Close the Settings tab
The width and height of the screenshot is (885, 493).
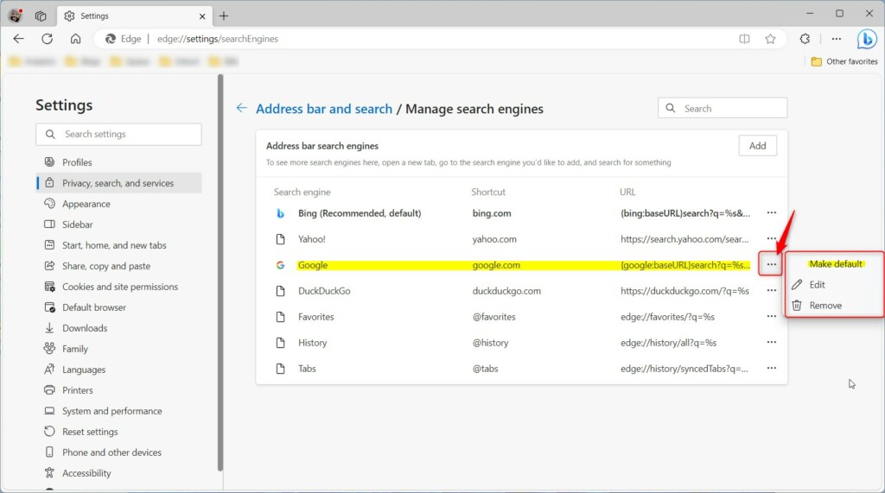(x=202, y=16)
